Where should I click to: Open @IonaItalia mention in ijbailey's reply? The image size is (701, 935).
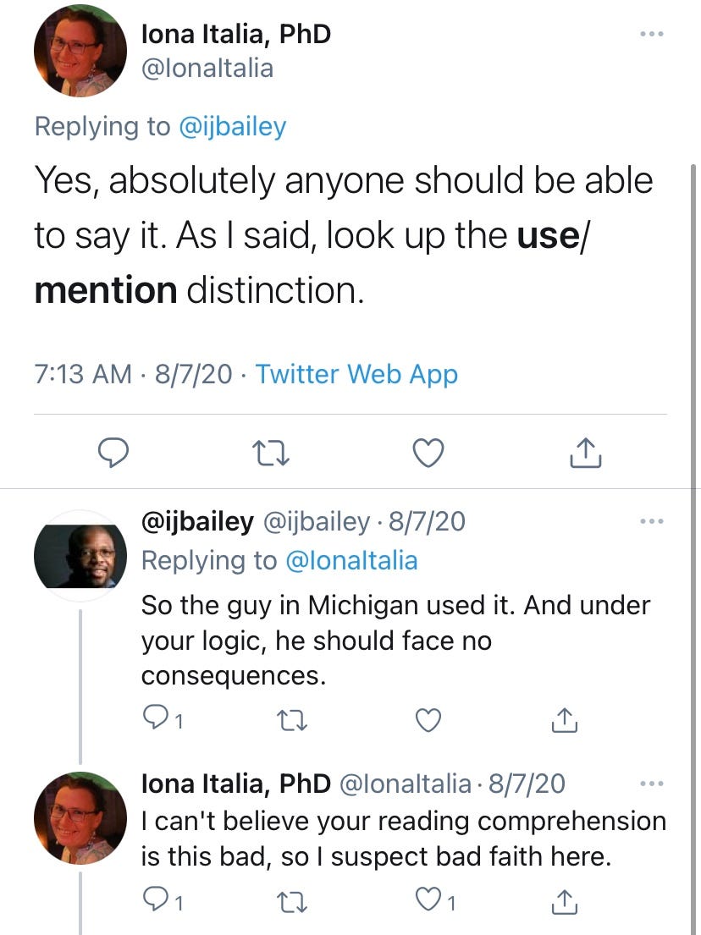pyautogui.click(x=350, y=560)
